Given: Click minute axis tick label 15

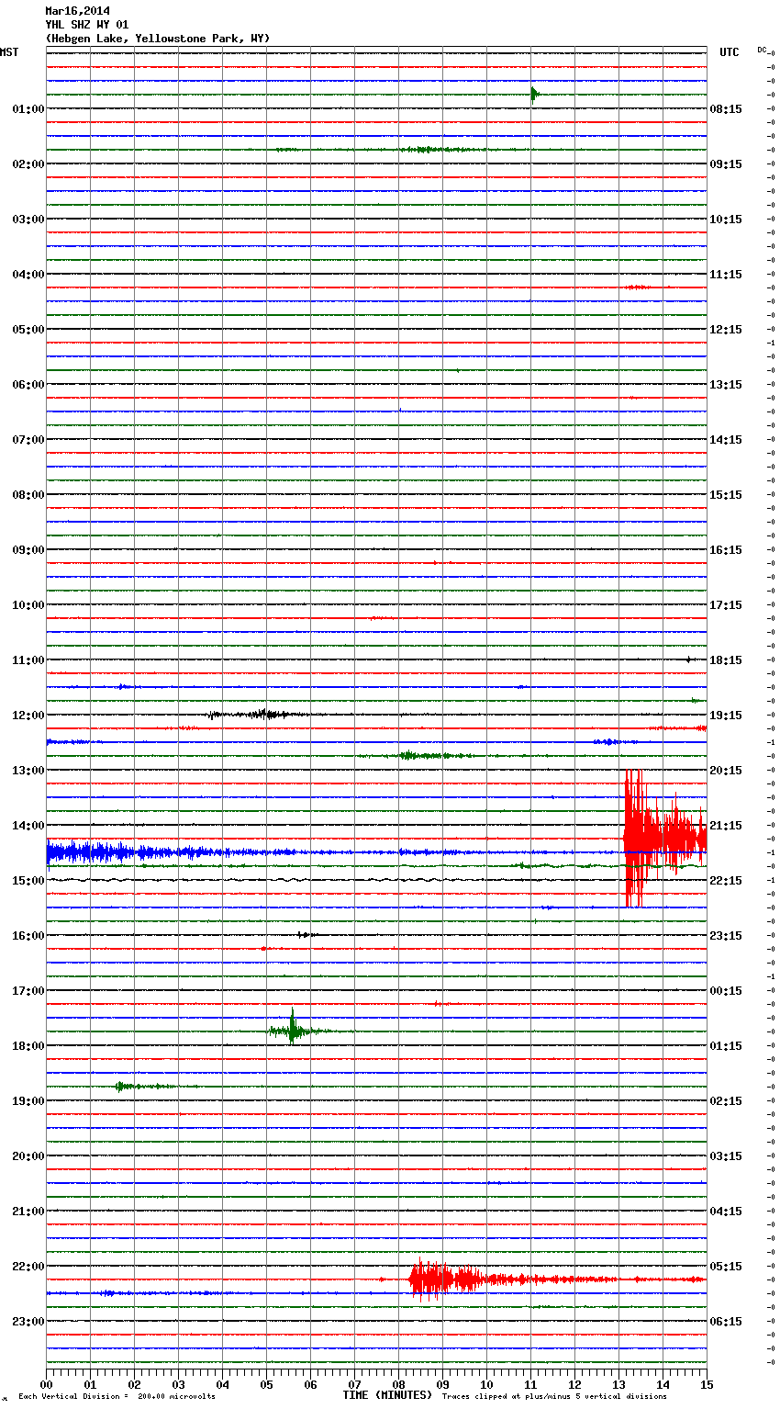Looking at the screenshot, I should click(x=707, y=1385).
